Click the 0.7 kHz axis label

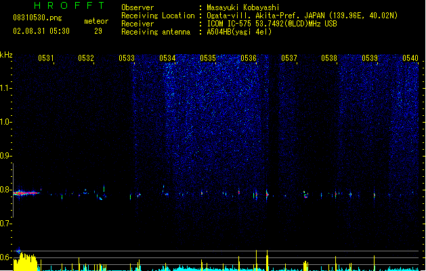5,224
